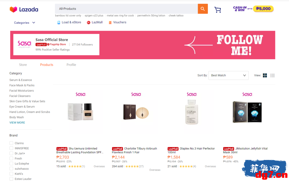Expand the Categories dropdown
289x181 pixels.
click(25, 23)
